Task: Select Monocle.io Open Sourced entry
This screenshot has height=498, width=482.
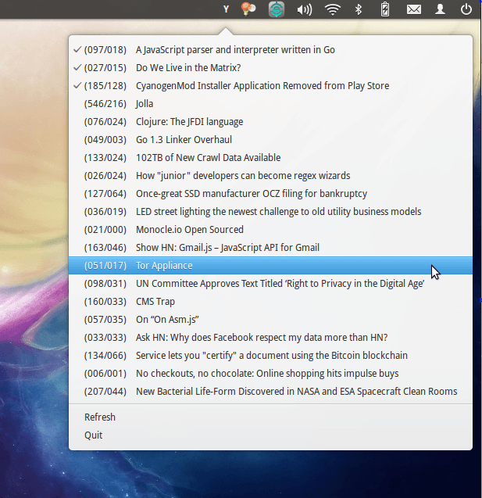Action: (270, 230)
